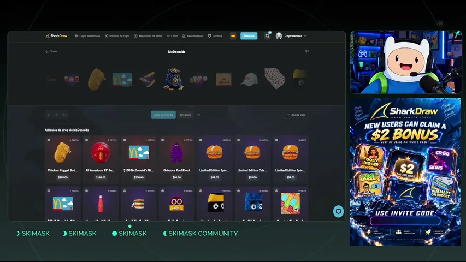
Task: Click the Añadir caja button
Action: tap(296, 115)
